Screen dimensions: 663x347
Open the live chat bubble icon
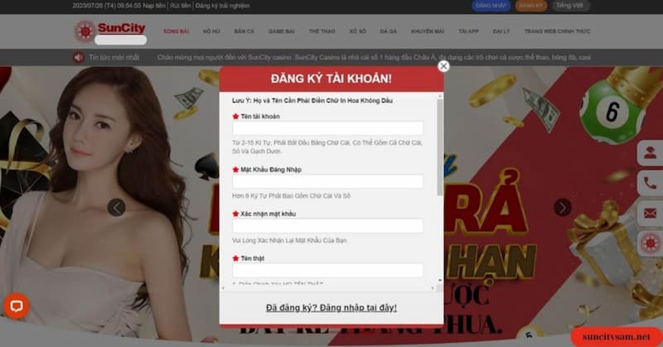point(17,306)
